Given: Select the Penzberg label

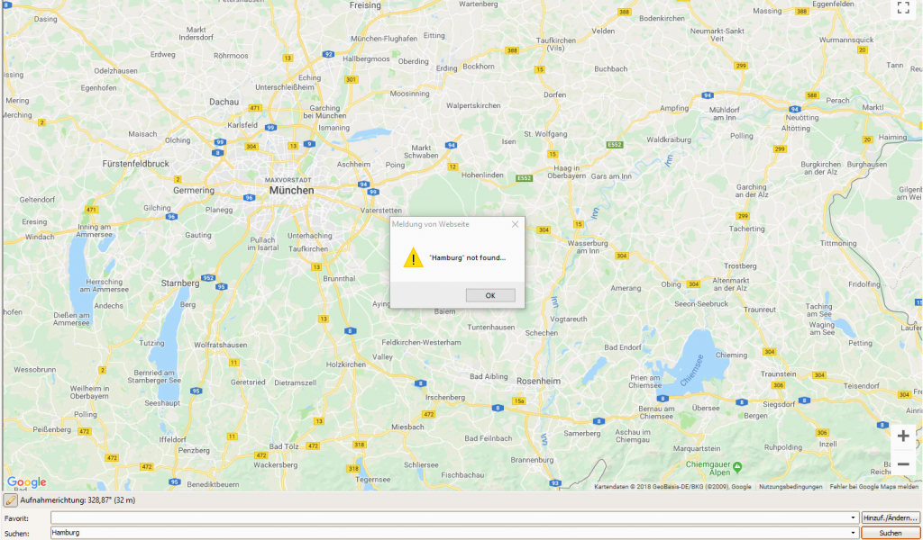Looking at the screenshot, I should tap(194, 450).
